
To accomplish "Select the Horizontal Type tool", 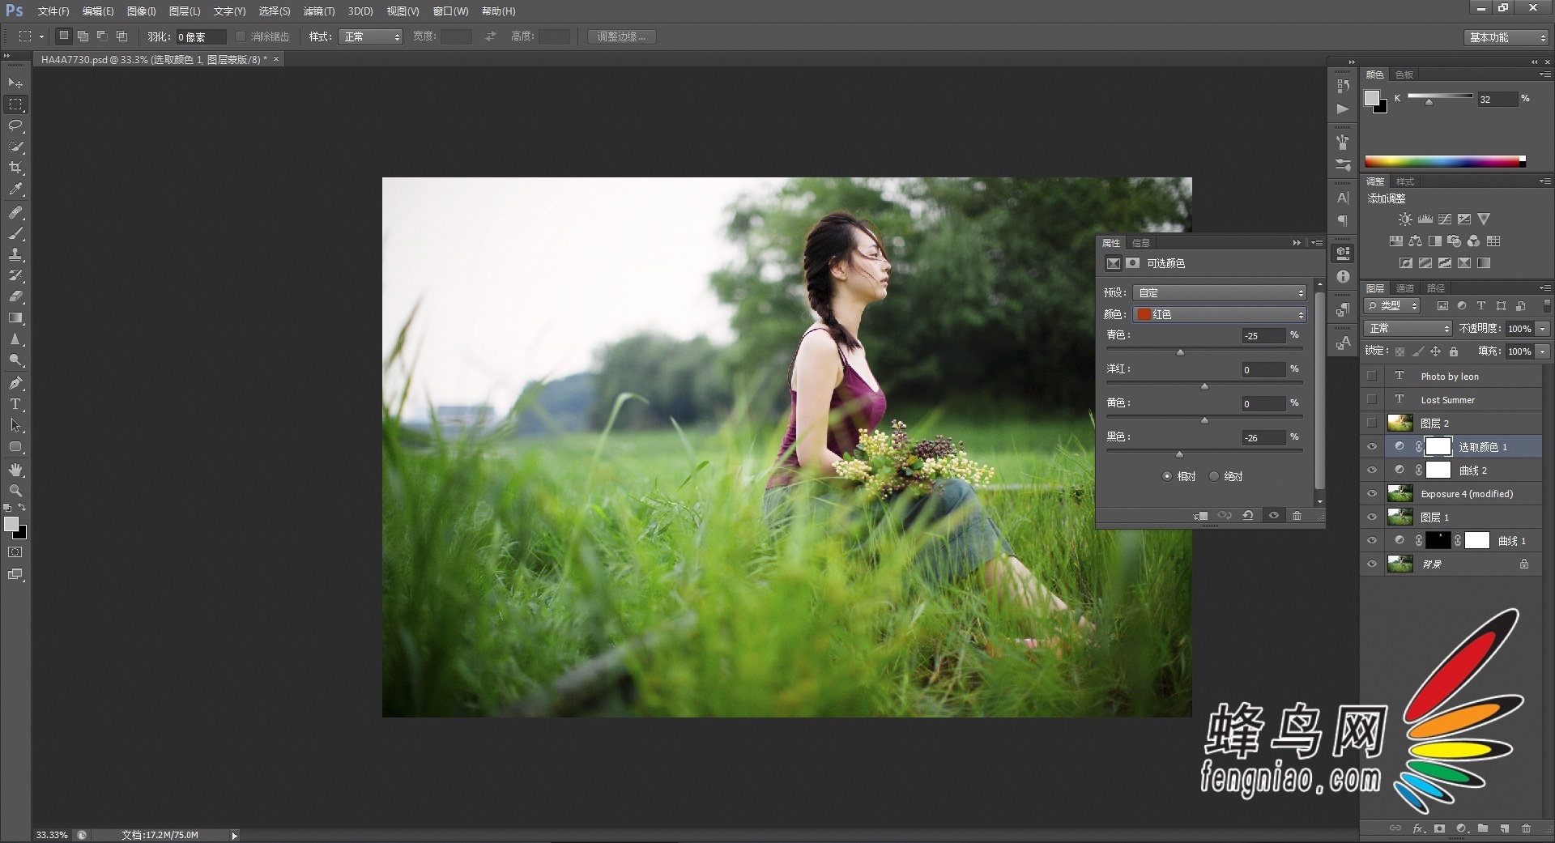I will 15,404.
